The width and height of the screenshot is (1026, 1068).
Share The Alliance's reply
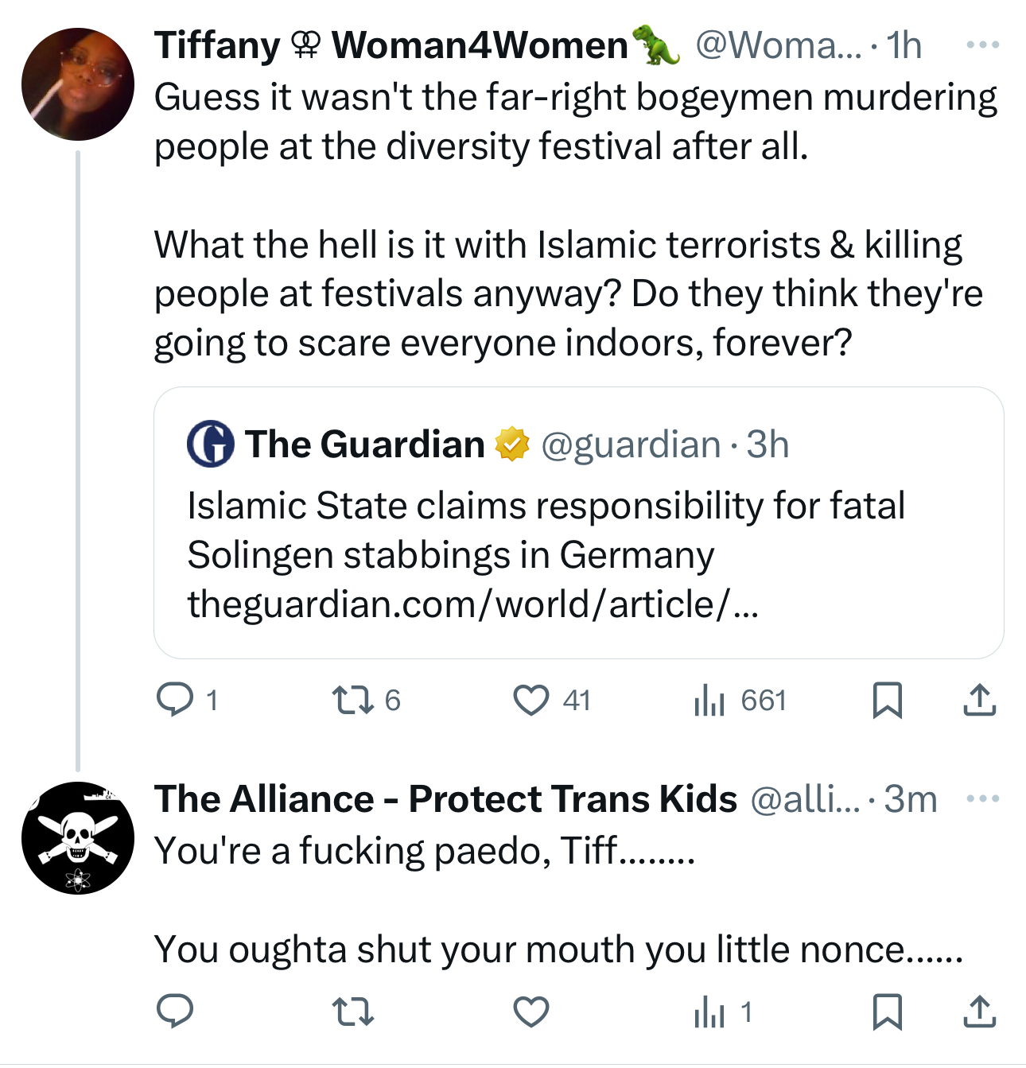click(979, 1012)
